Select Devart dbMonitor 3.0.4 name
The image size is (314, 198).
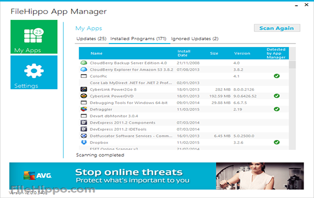point(114,116)
